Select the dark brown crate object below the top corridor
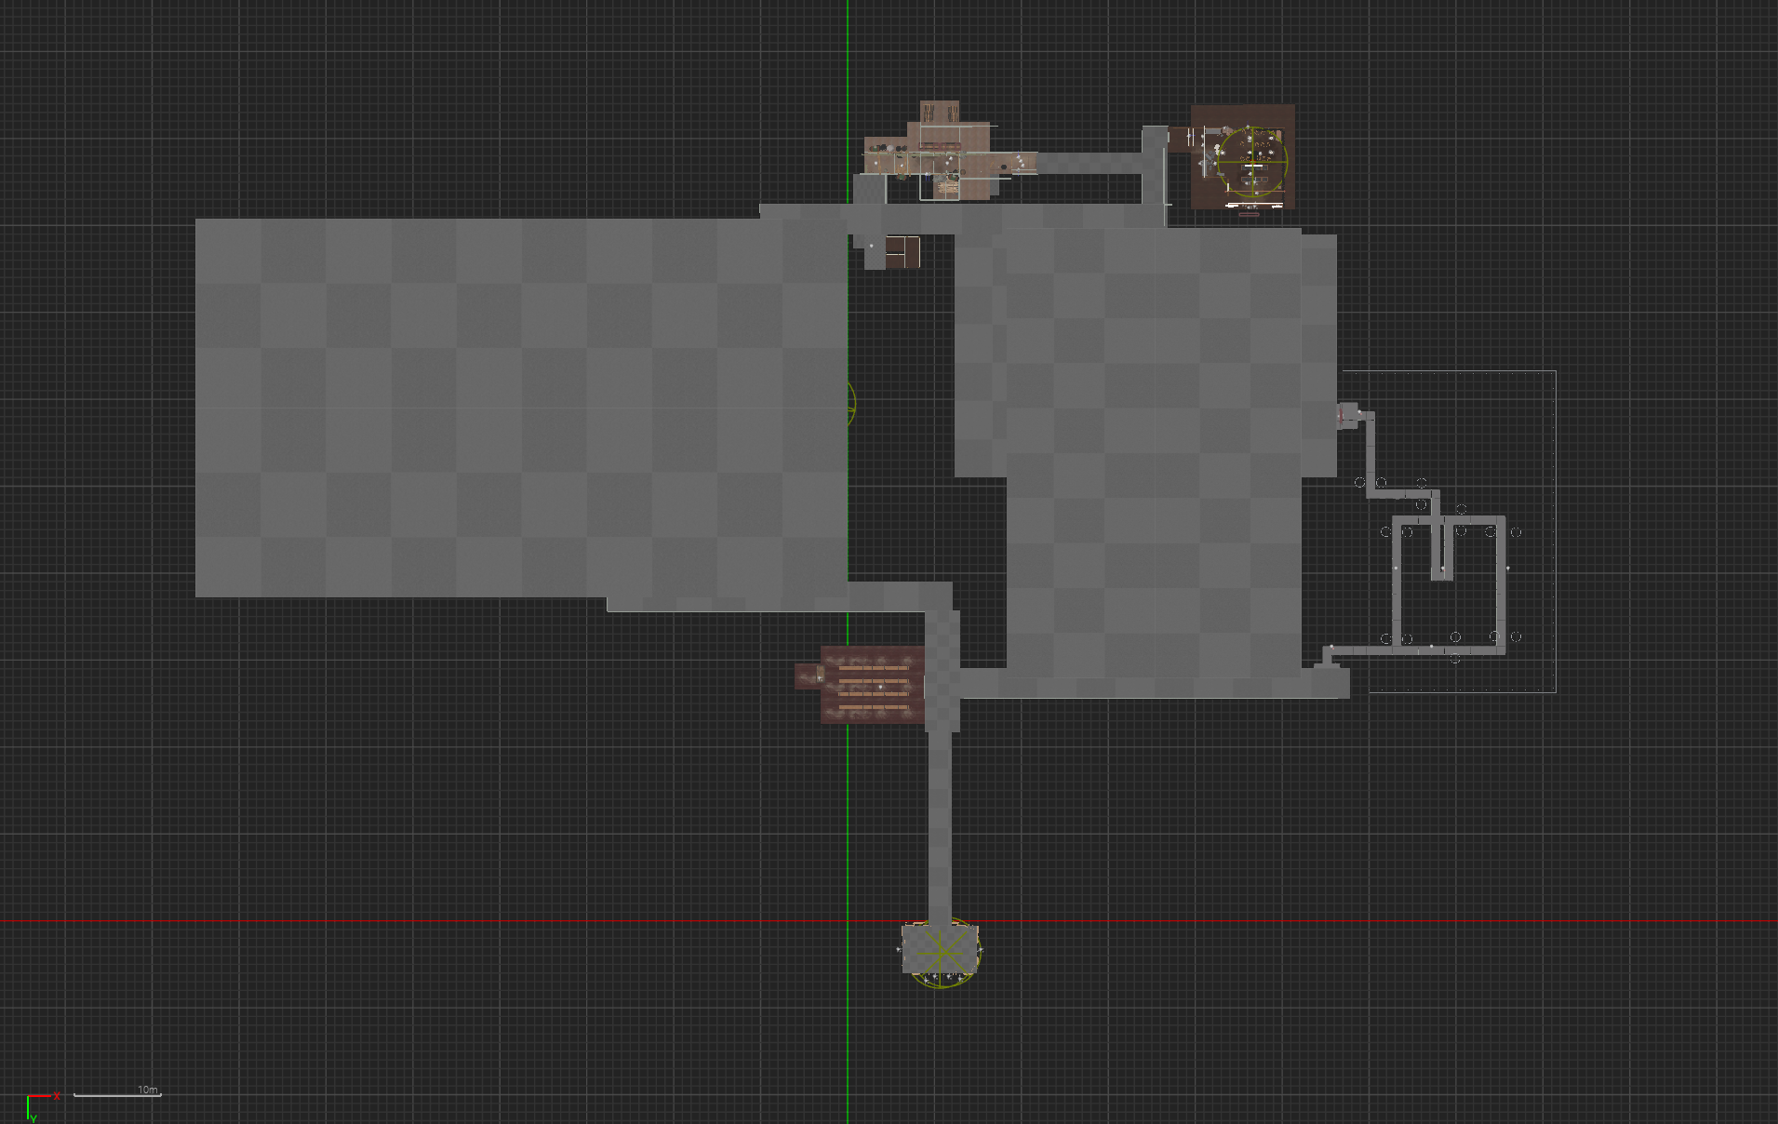 click(902, 251)
